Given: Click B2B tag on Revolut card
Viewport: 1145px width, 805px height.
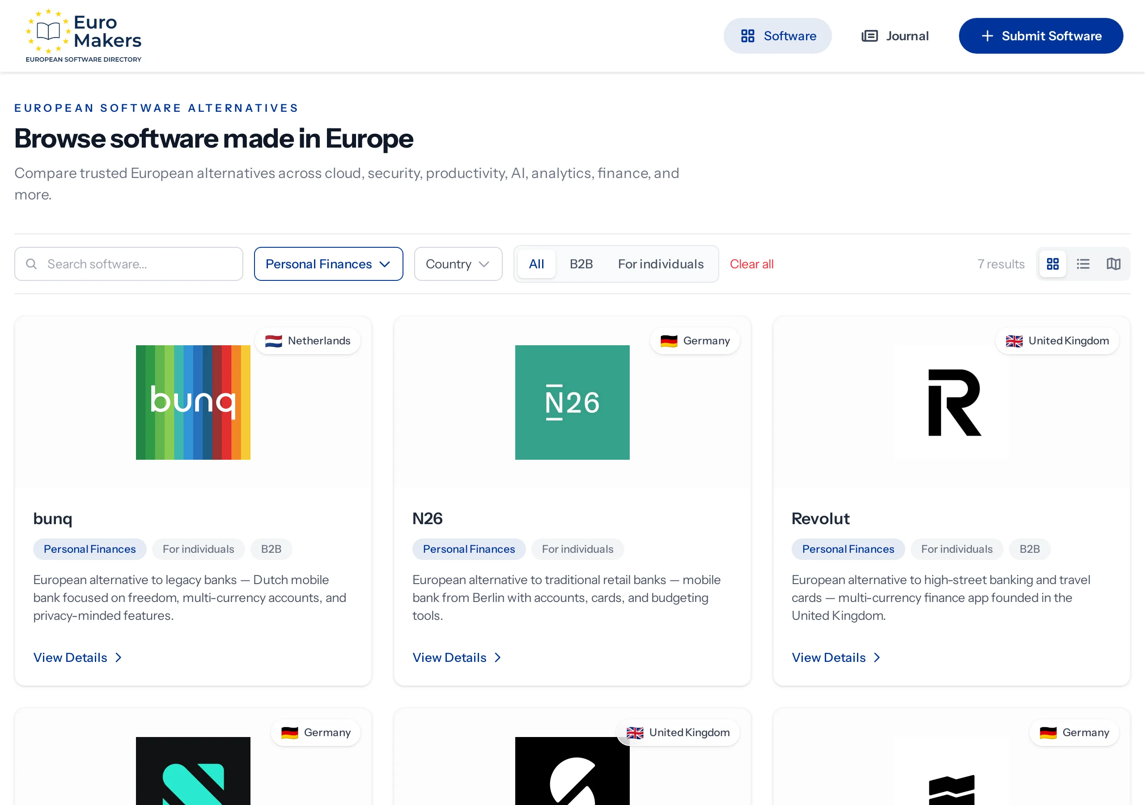Looking at the screenshot, I should pyautogui.click(x=1030, y=549).
